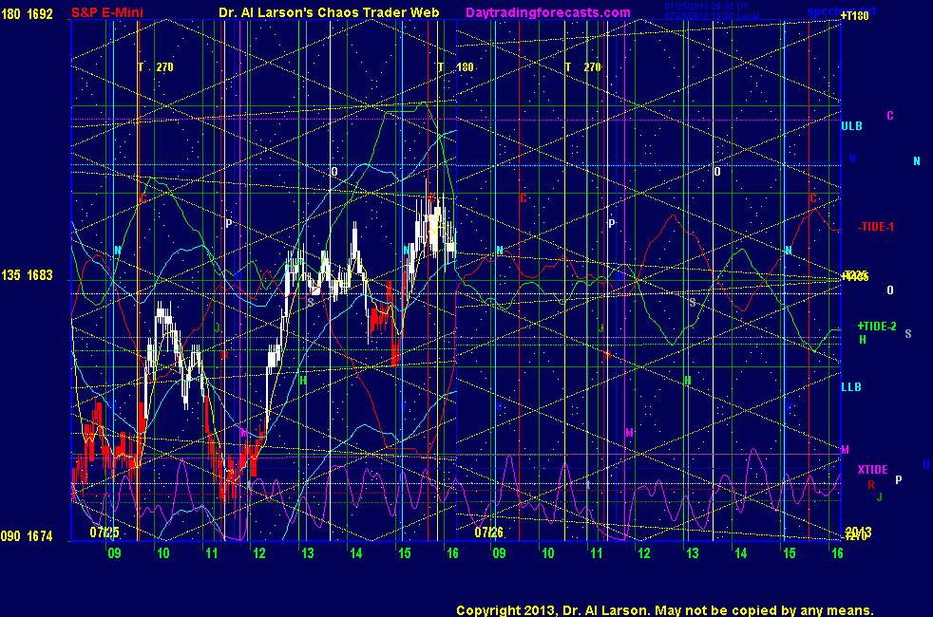Click the red "-TIDE-1" legend label

point(876,227)
